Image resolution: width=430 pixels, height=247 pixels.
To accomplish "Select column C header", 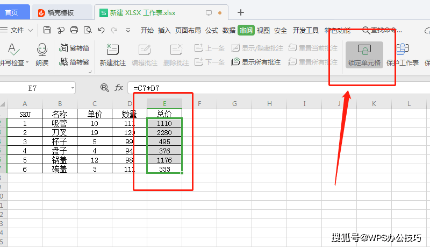I will point(95,103).
